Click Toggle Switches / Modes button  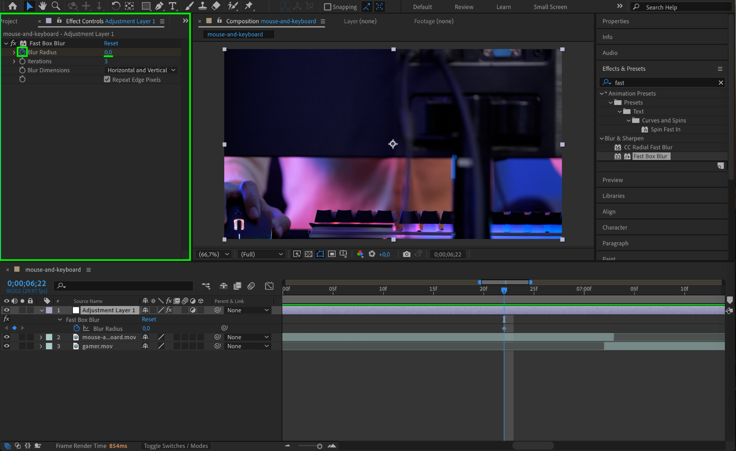pyautogui.click(x=176, y=446)
